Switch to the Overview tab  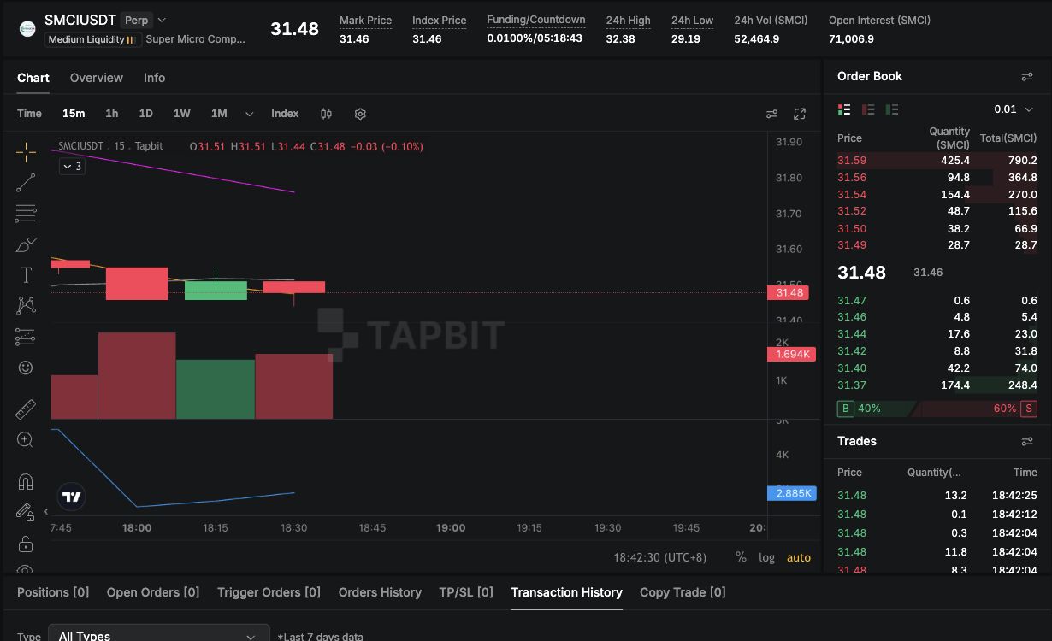point(97,78)
